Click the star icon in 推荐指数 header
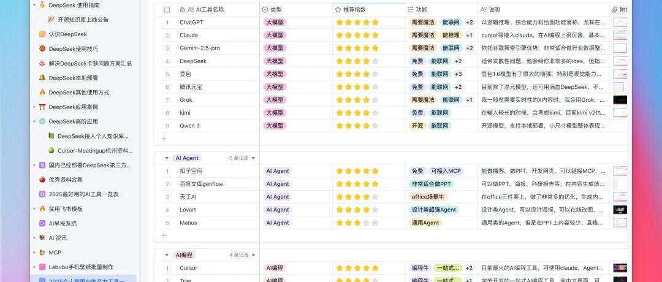 [338, 10]
